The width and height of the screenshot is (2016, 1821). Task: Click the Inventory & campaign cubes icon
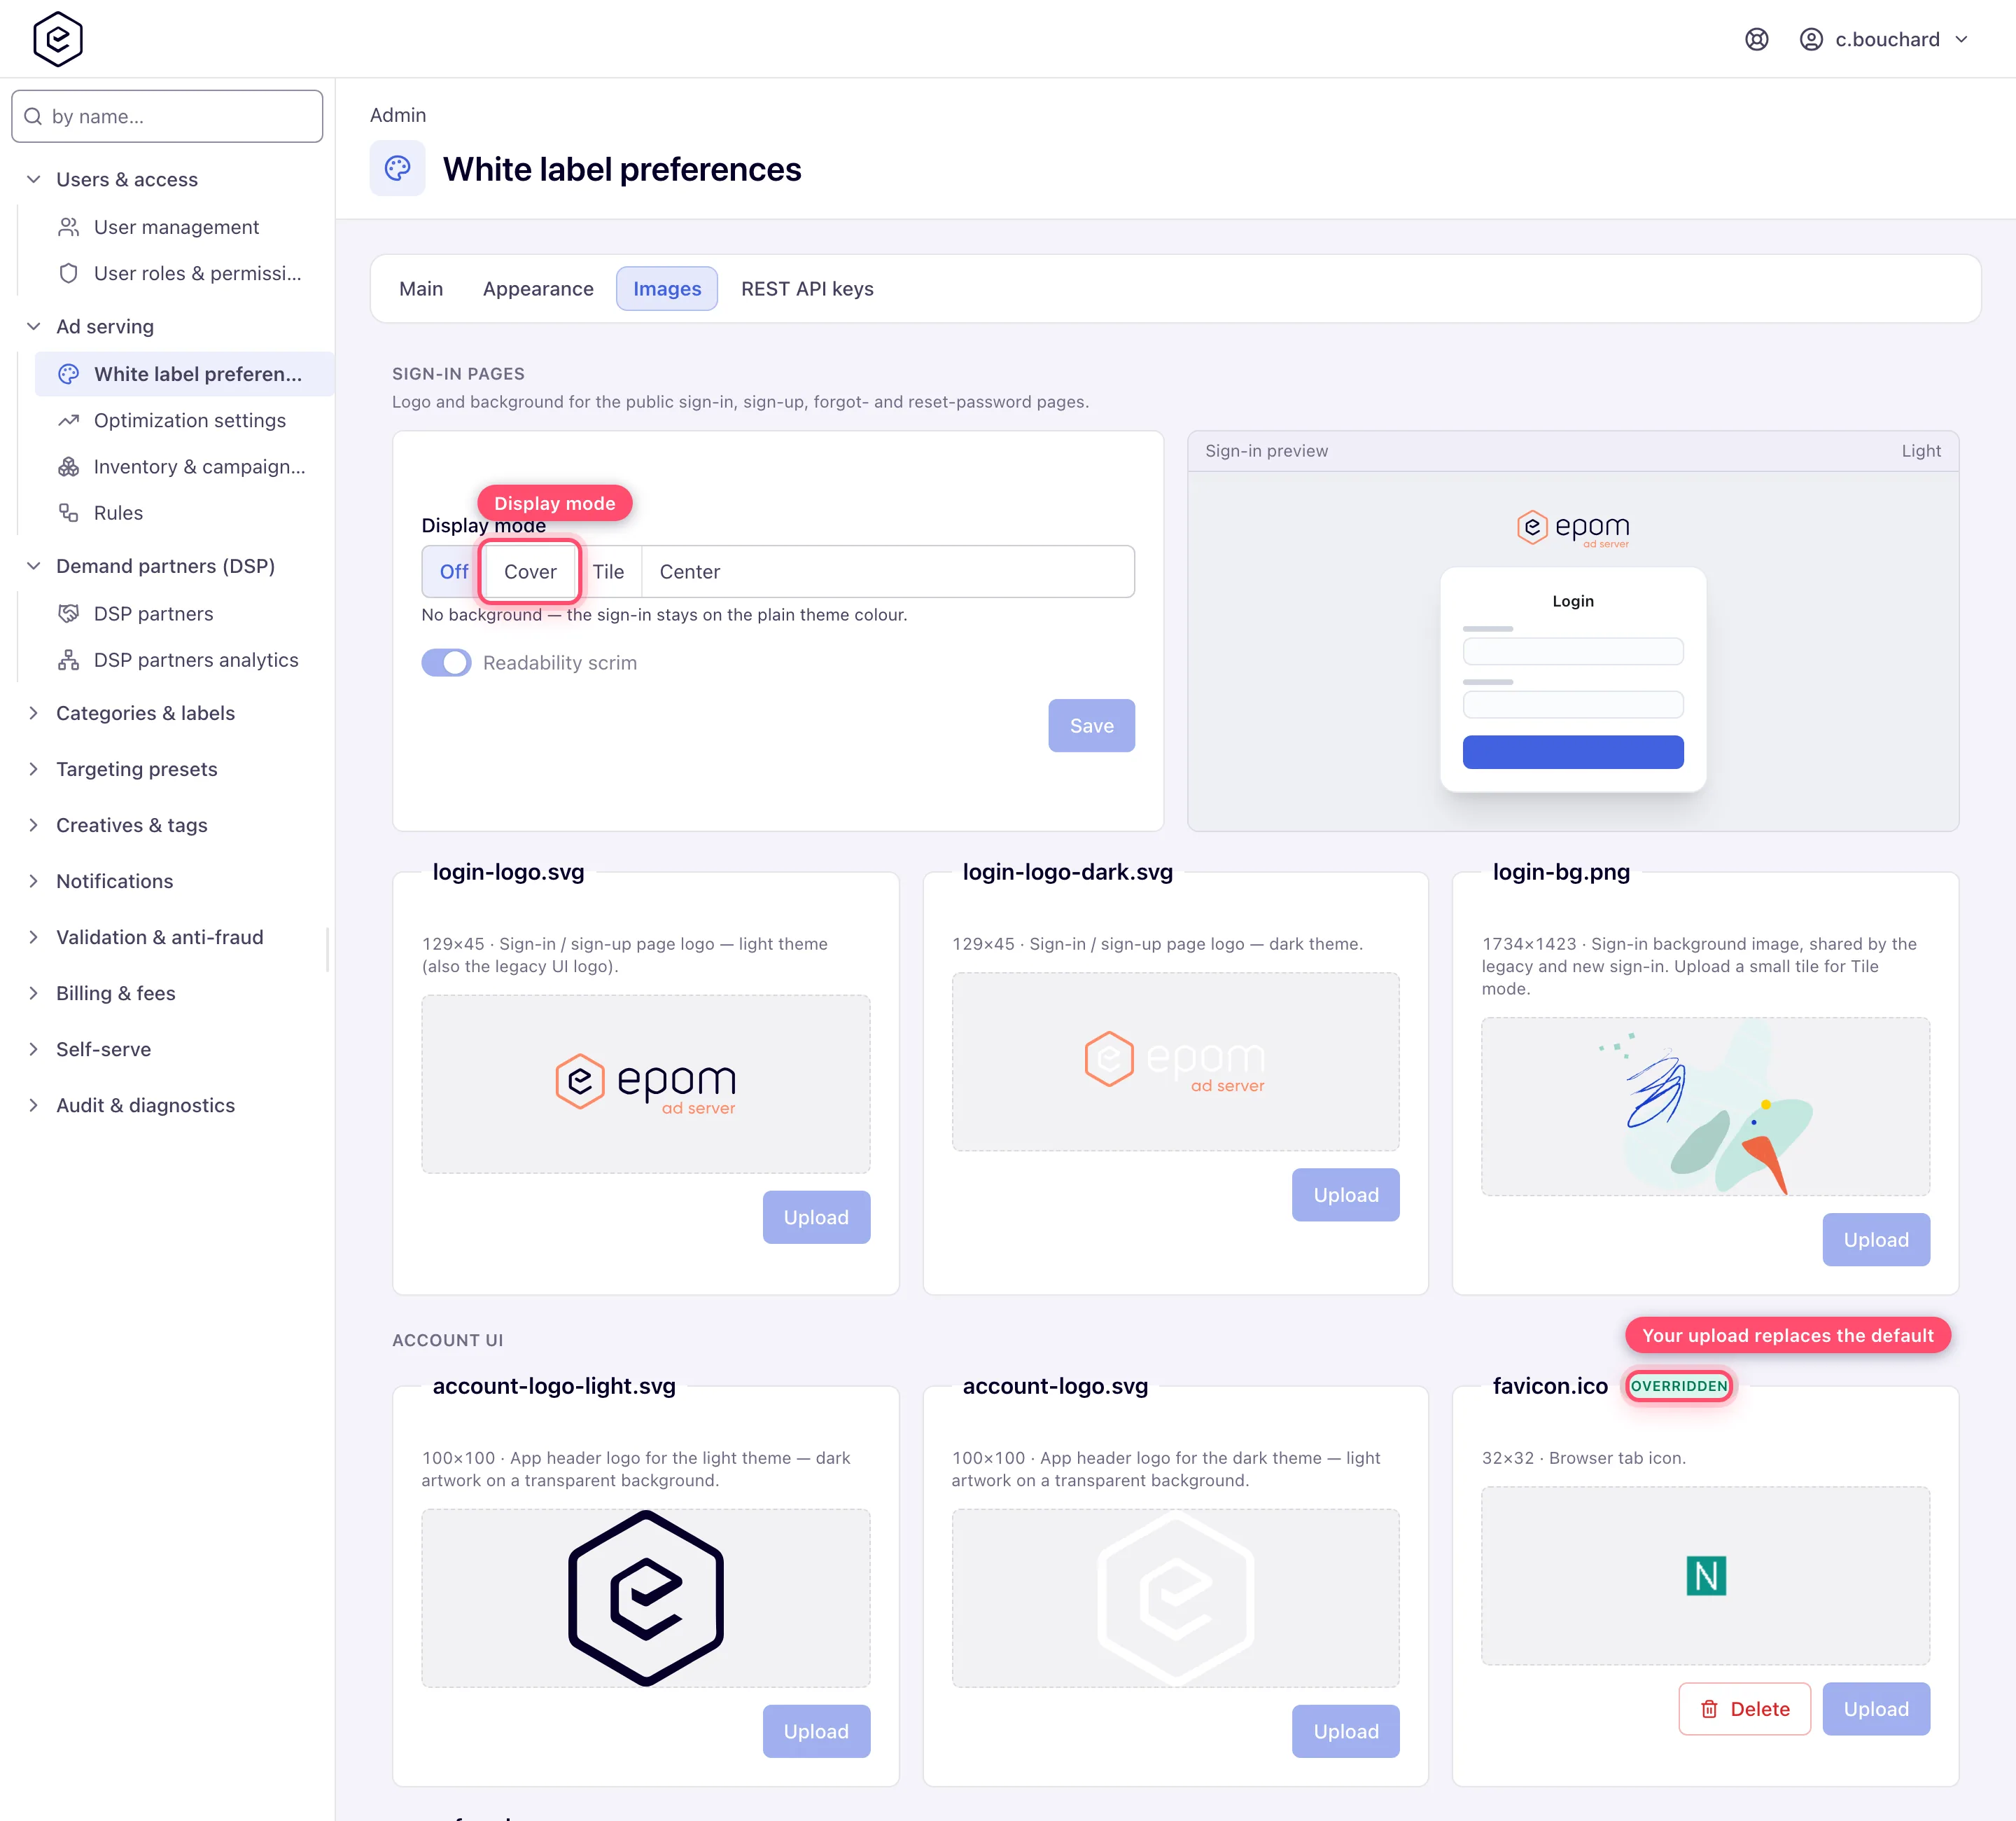(68, 466)
